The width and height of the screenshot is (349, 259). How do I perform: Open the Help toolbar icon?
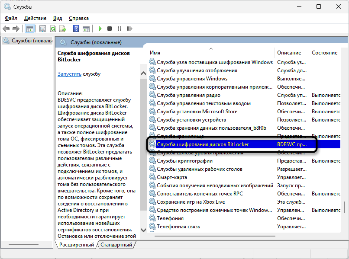tap(76, 29)
